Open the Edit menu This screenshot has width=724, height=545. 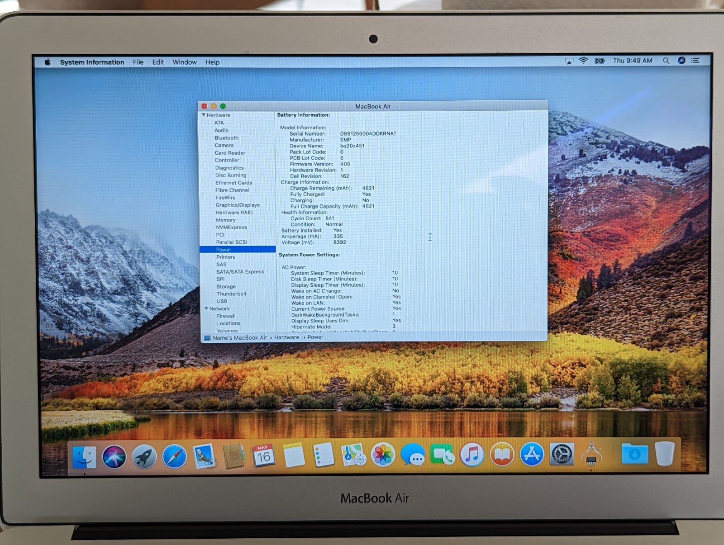tap(158, 62)
